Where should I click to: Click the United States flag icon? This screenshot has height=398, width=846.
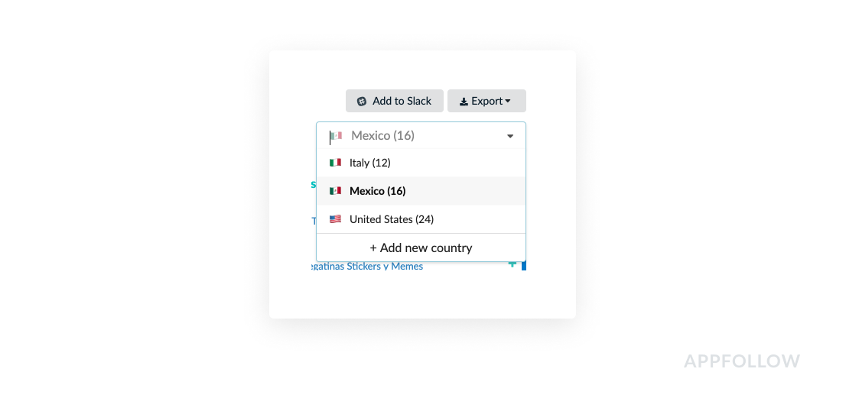(336, 219)
